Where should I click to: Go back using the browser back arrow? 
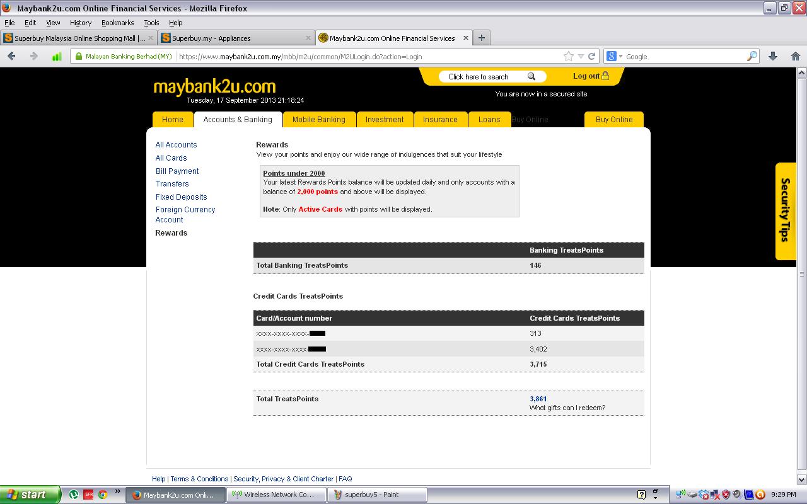coord(11,56)
